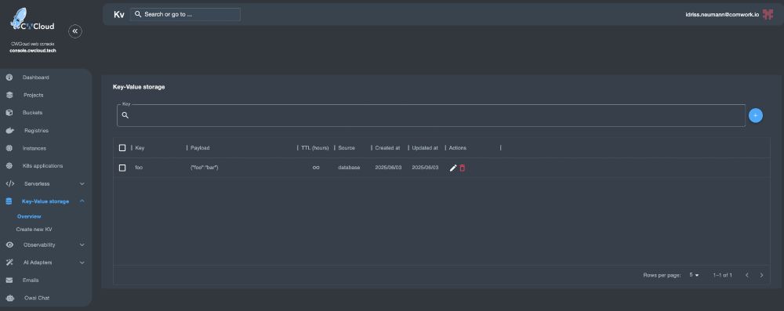
Task: Click the foo key cell
Action: (139, 168)
